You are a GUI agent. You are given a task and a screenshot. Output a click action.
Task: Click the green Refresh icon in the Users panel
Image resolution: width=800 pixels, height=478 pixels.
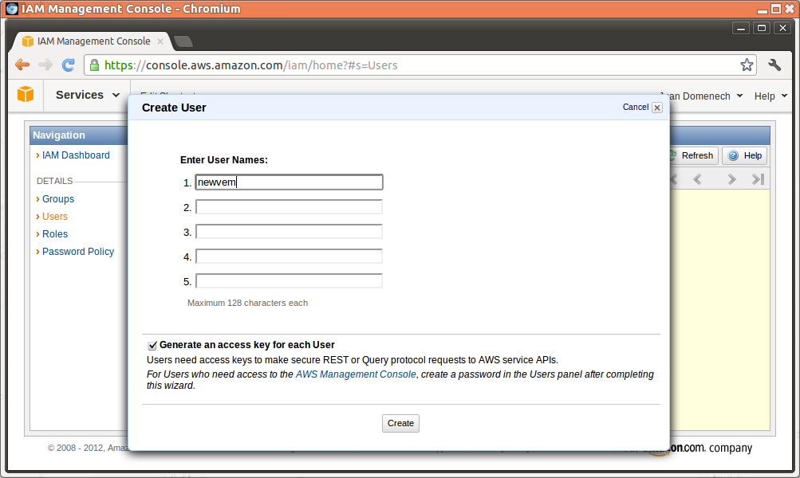(x=674, y=155)
